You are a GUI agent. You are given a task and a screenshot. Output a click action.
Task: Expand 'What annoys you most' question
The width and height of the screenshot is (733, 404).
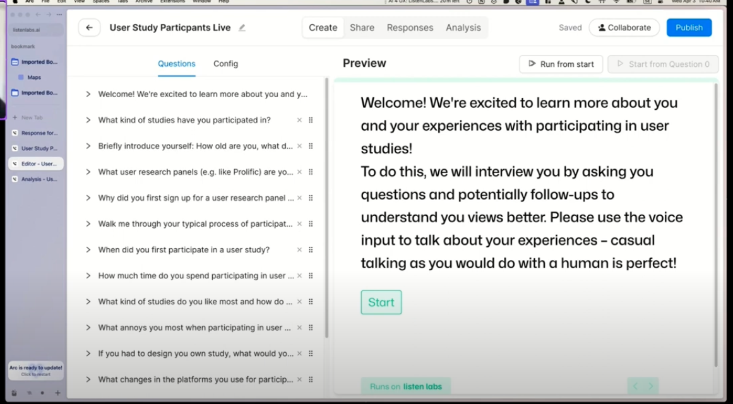(88, 328)
